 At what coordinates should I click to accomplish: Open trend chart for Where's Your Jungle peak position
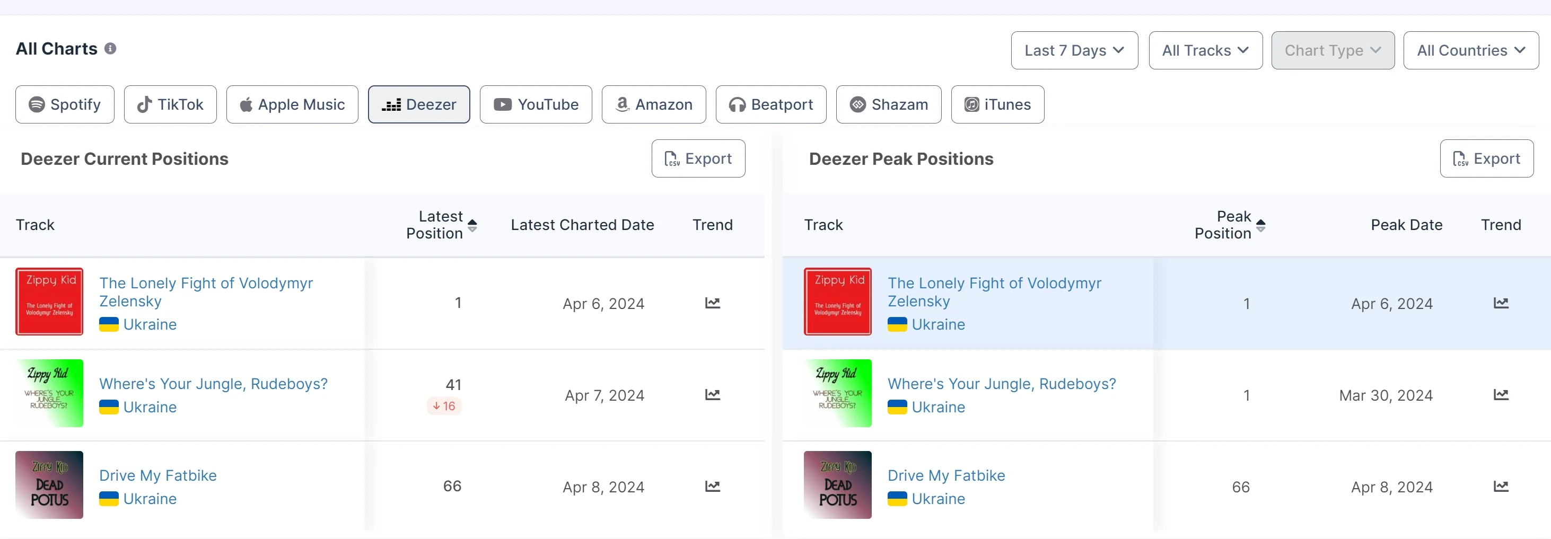coord(1501,395)
